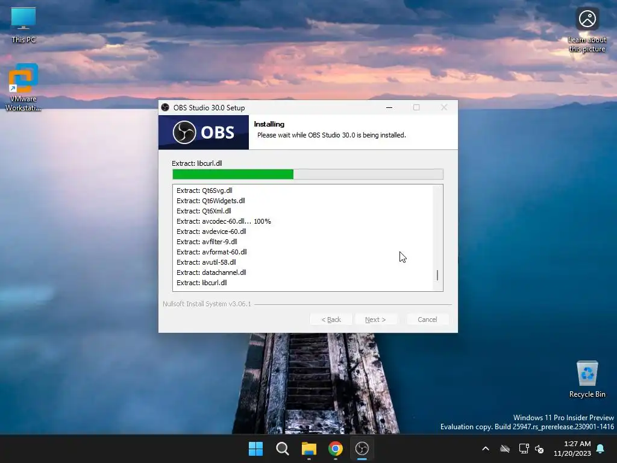
Task: Open the clock and date 1:27 AM
Action: (572, 449)
